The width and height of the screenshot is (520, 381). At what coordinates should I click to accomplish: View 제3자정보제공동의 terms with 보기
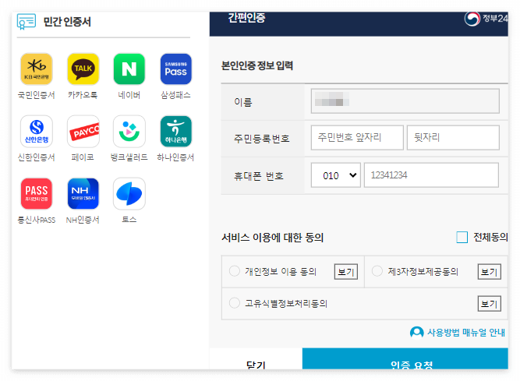coord(489,272)
